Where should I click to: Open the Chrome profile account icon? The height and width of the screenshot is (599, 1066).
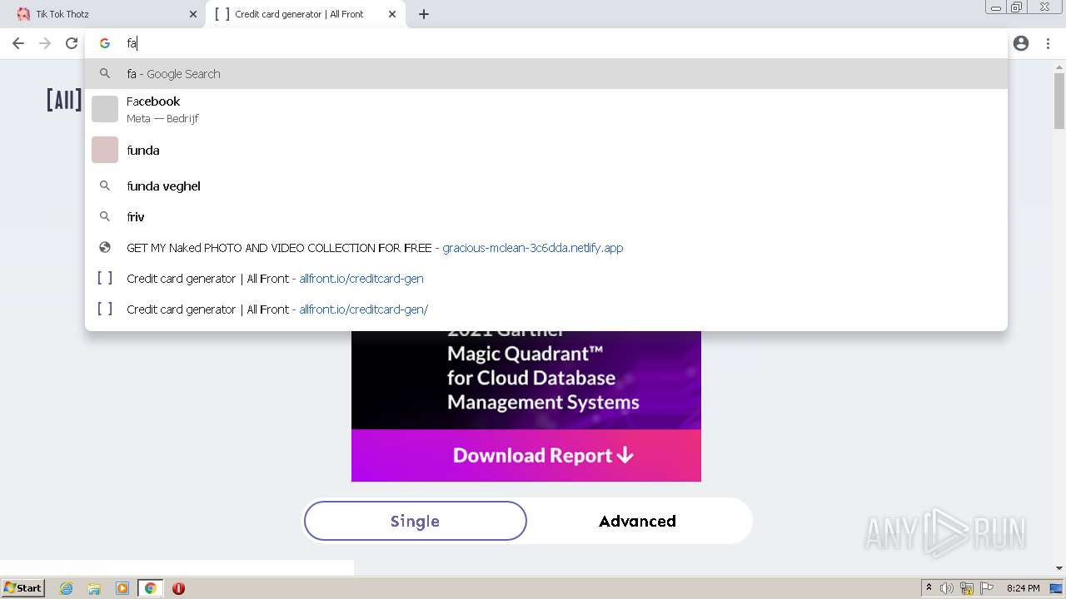point(1021,43)
